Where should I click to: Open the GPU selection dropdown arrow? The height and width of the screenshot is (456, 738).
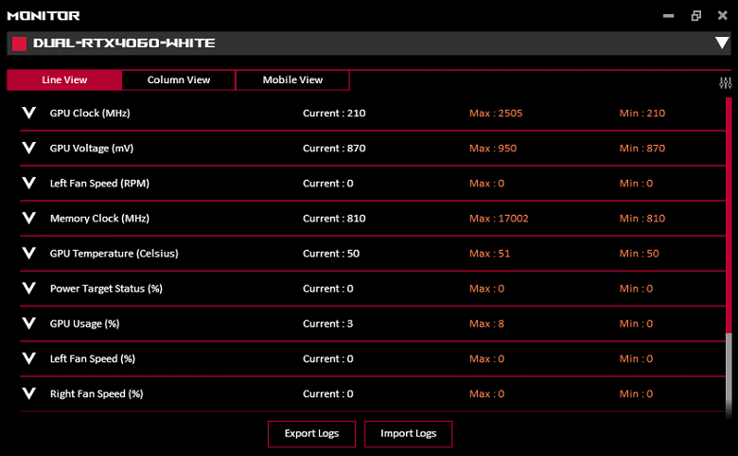coord(722,43)
